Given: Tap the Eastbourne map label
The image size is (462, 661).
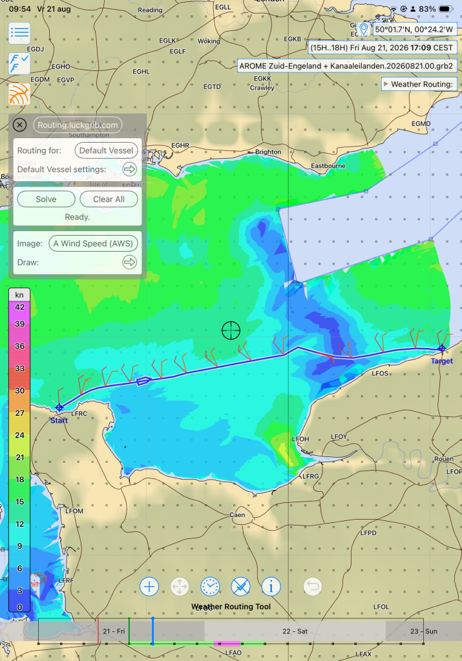Looking at the screenshot, I should click(328, 166).
